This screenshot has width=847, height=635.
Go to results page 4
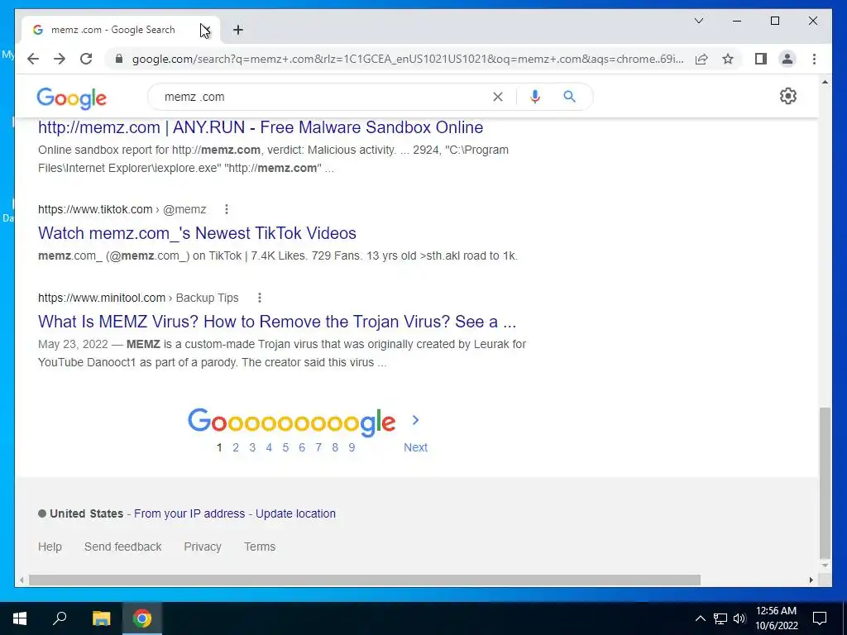[269, 447]
